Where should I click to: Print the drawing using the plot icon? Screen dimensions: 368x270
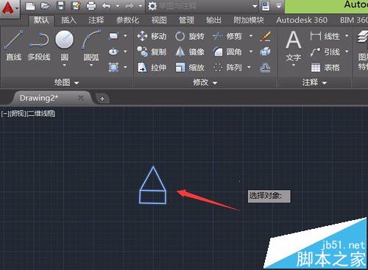pyautogui.click(x=91, y=6)
